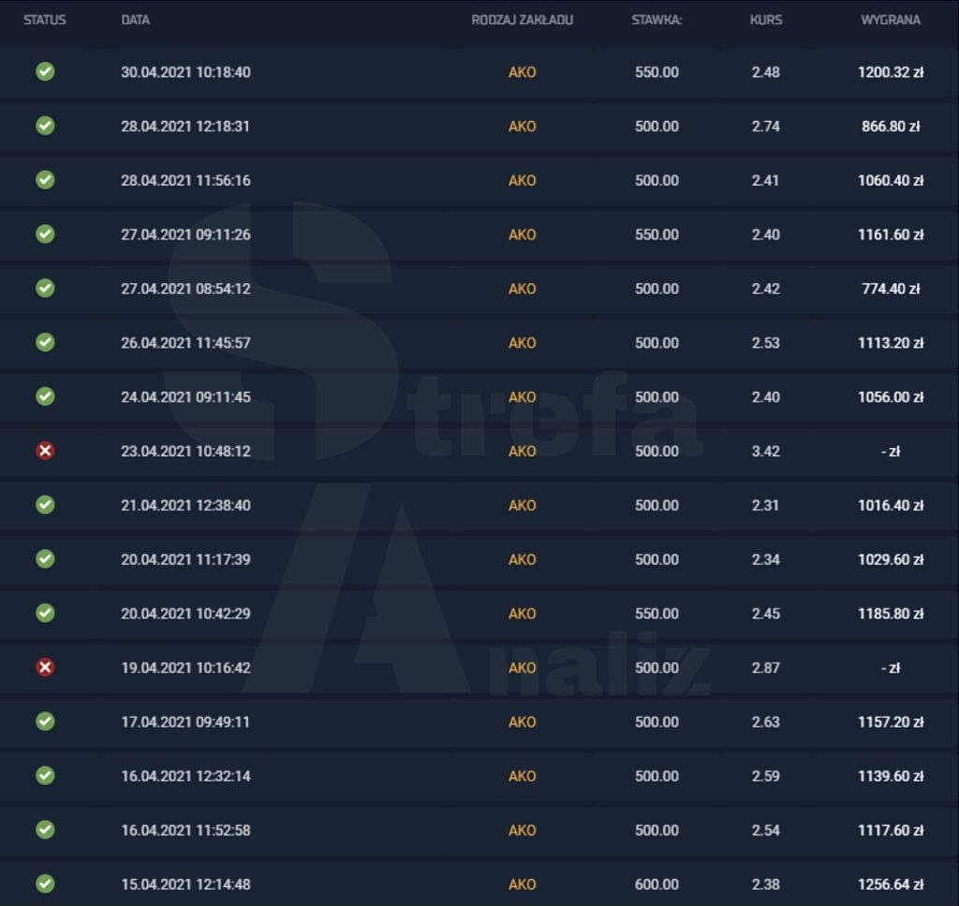Viewport: 959px width, 906px height.
Task: Click the stake value 600.00
Action: point(657,884)
